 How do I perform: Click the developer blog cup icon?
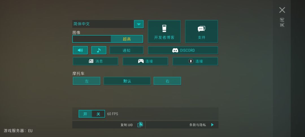coord(164,28)
